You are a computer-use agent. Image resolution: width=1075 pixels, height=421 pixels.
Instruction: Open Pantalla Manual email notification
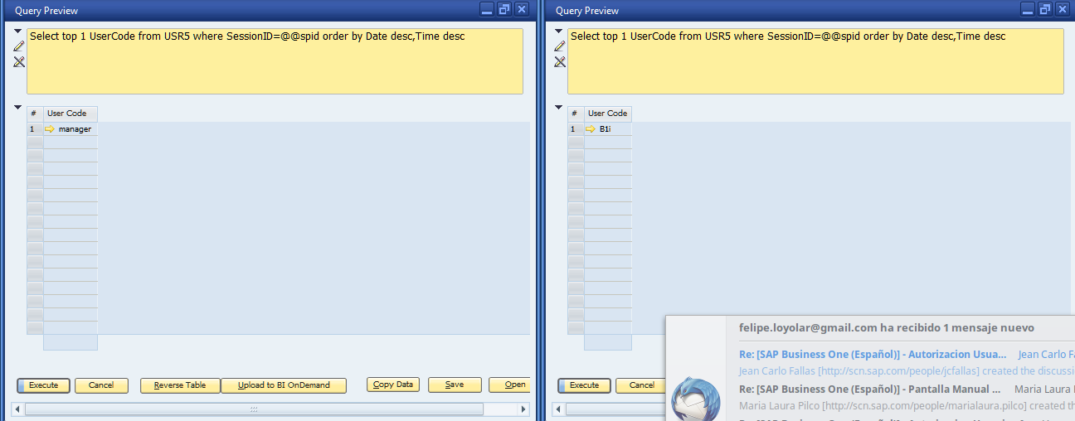pos(871,389)
